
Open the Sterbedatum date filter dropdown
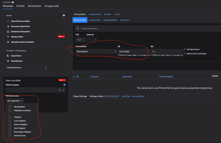pyautogui.click(x=96, y=51)
